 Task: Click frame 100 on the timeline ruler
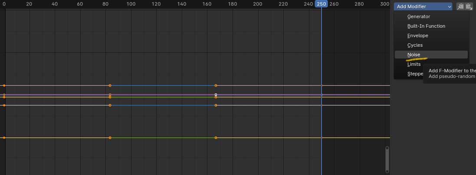point(131,4)
